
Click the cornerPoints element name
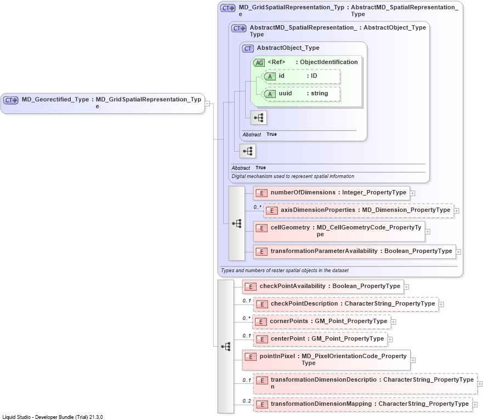289,321
